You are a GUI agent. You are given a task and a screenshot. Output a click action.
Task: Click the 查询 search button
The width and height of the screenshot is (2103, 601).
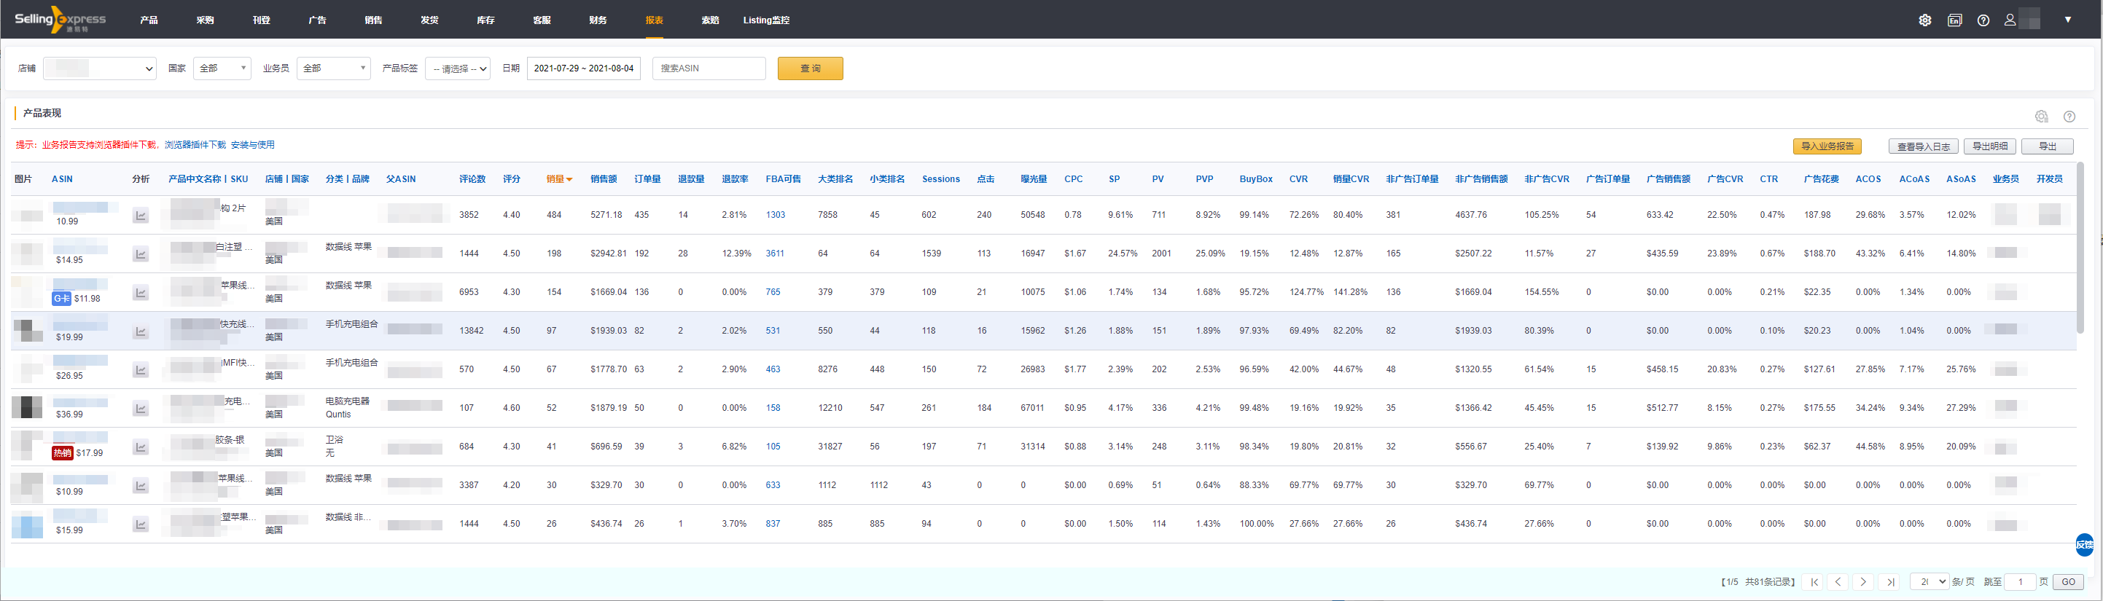coord(810,68)
